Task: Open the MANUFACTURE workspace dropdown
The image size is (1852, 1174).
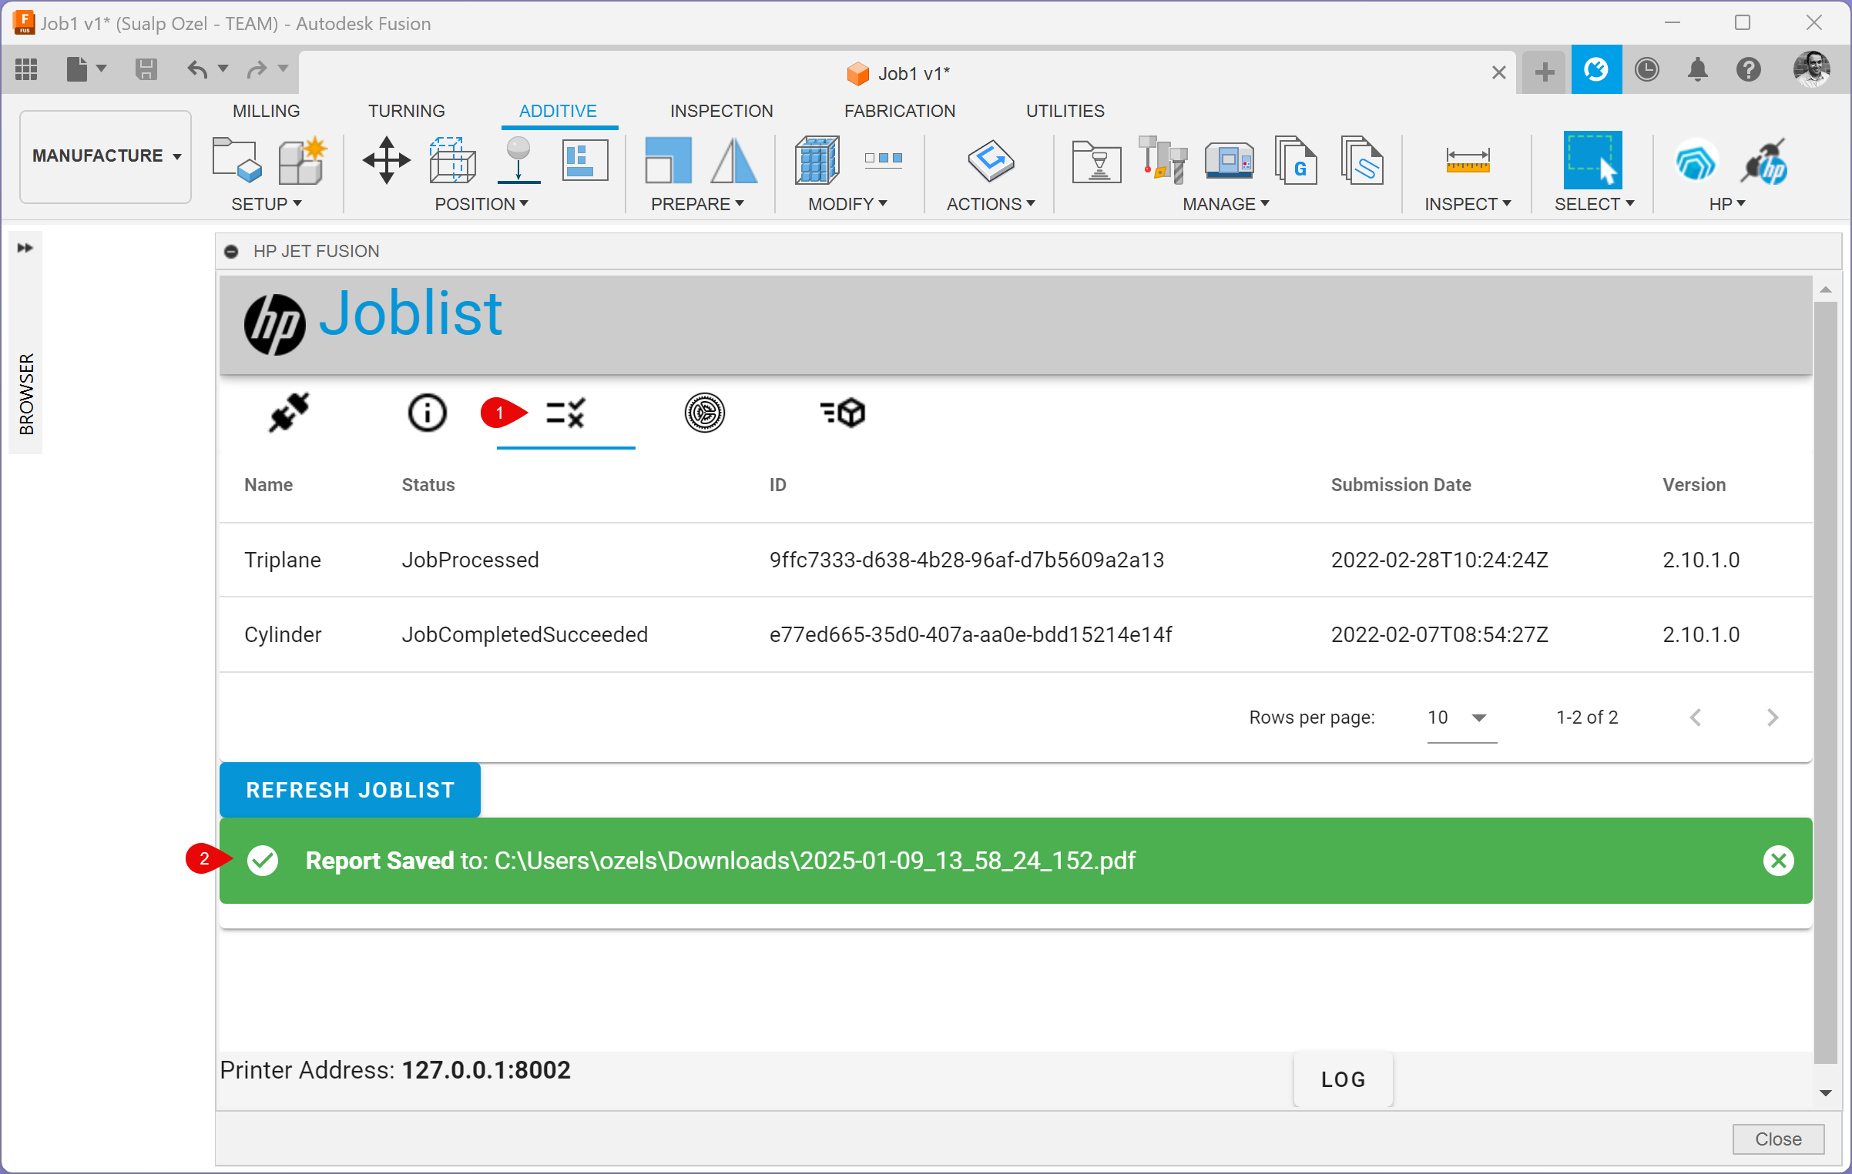Action: (106, 156)
